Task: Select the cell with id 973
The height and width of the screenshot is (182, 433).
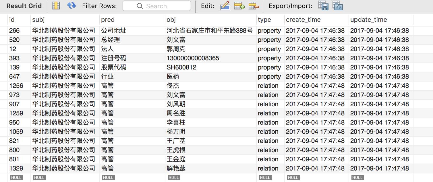Action: point(19,95)
